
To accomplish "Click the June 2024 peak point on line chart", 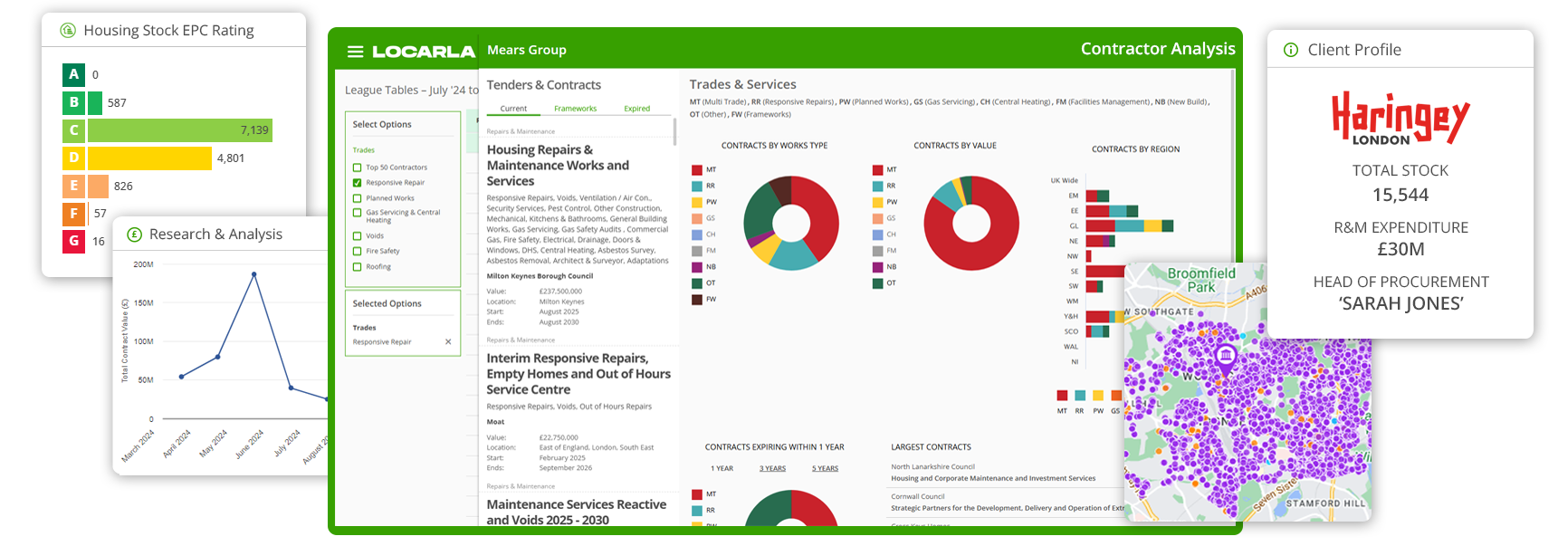I will (254, 273).
